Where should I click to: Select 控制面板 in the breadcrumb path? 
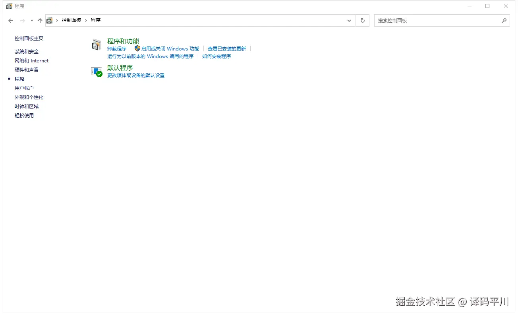pos(72,20)
